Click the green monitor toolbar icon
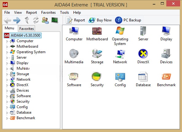Screen dimensions: 182x132 coord(55,20)
